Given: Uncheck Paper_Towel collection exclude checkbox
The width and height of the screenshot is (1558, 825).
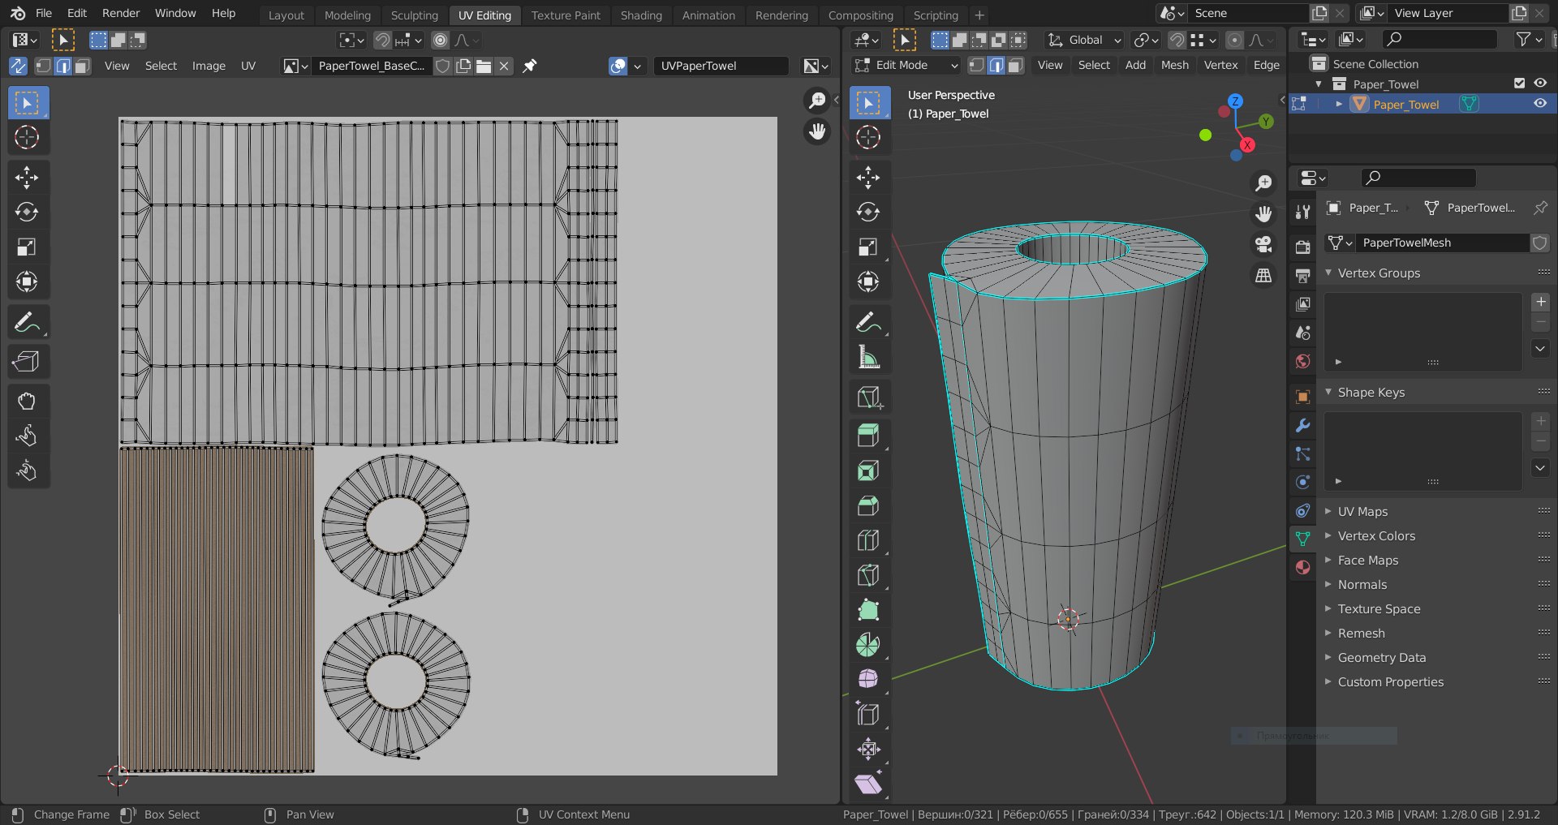Looking at the screenshot, I should [1520, 83].
